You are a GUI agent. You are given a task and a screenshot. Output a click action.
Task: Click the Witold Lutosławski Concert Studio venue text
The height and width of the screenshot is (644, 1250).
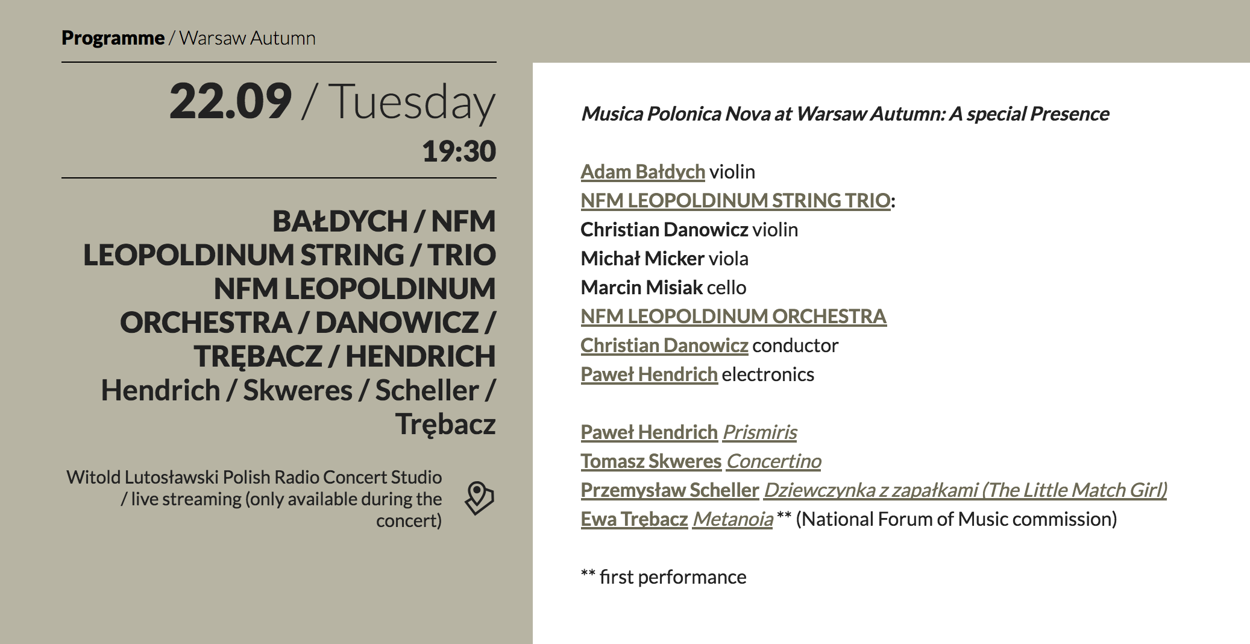click(x=254, y=499)
